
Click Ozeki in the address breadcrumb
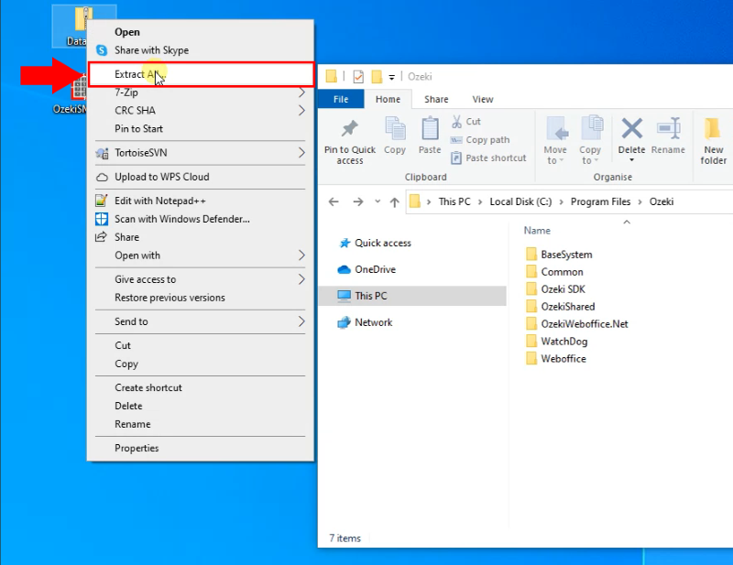pyautogui.click(x=662, y=201)
